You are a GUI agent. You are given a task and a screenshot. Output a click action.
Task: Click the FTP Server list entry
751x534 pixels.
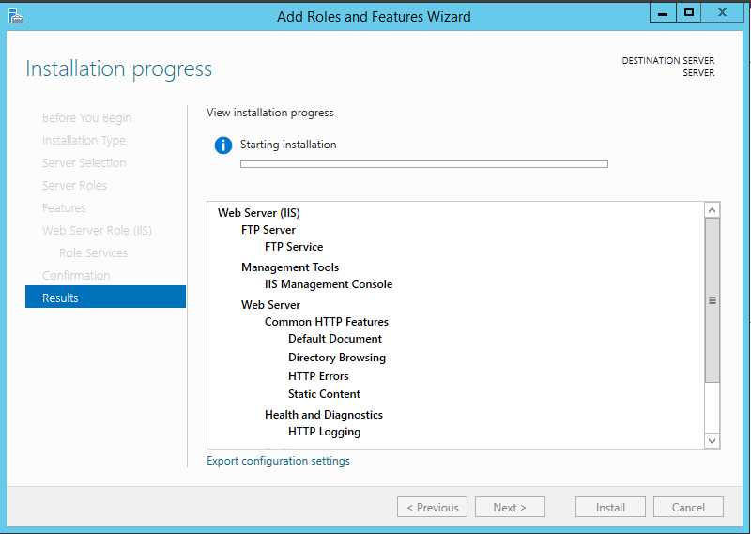(x=268, y=230)
